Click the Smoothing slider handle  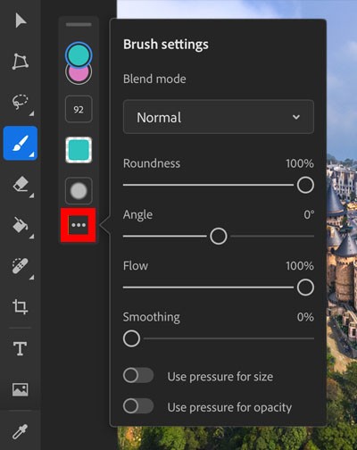click(x=131, y=338)
